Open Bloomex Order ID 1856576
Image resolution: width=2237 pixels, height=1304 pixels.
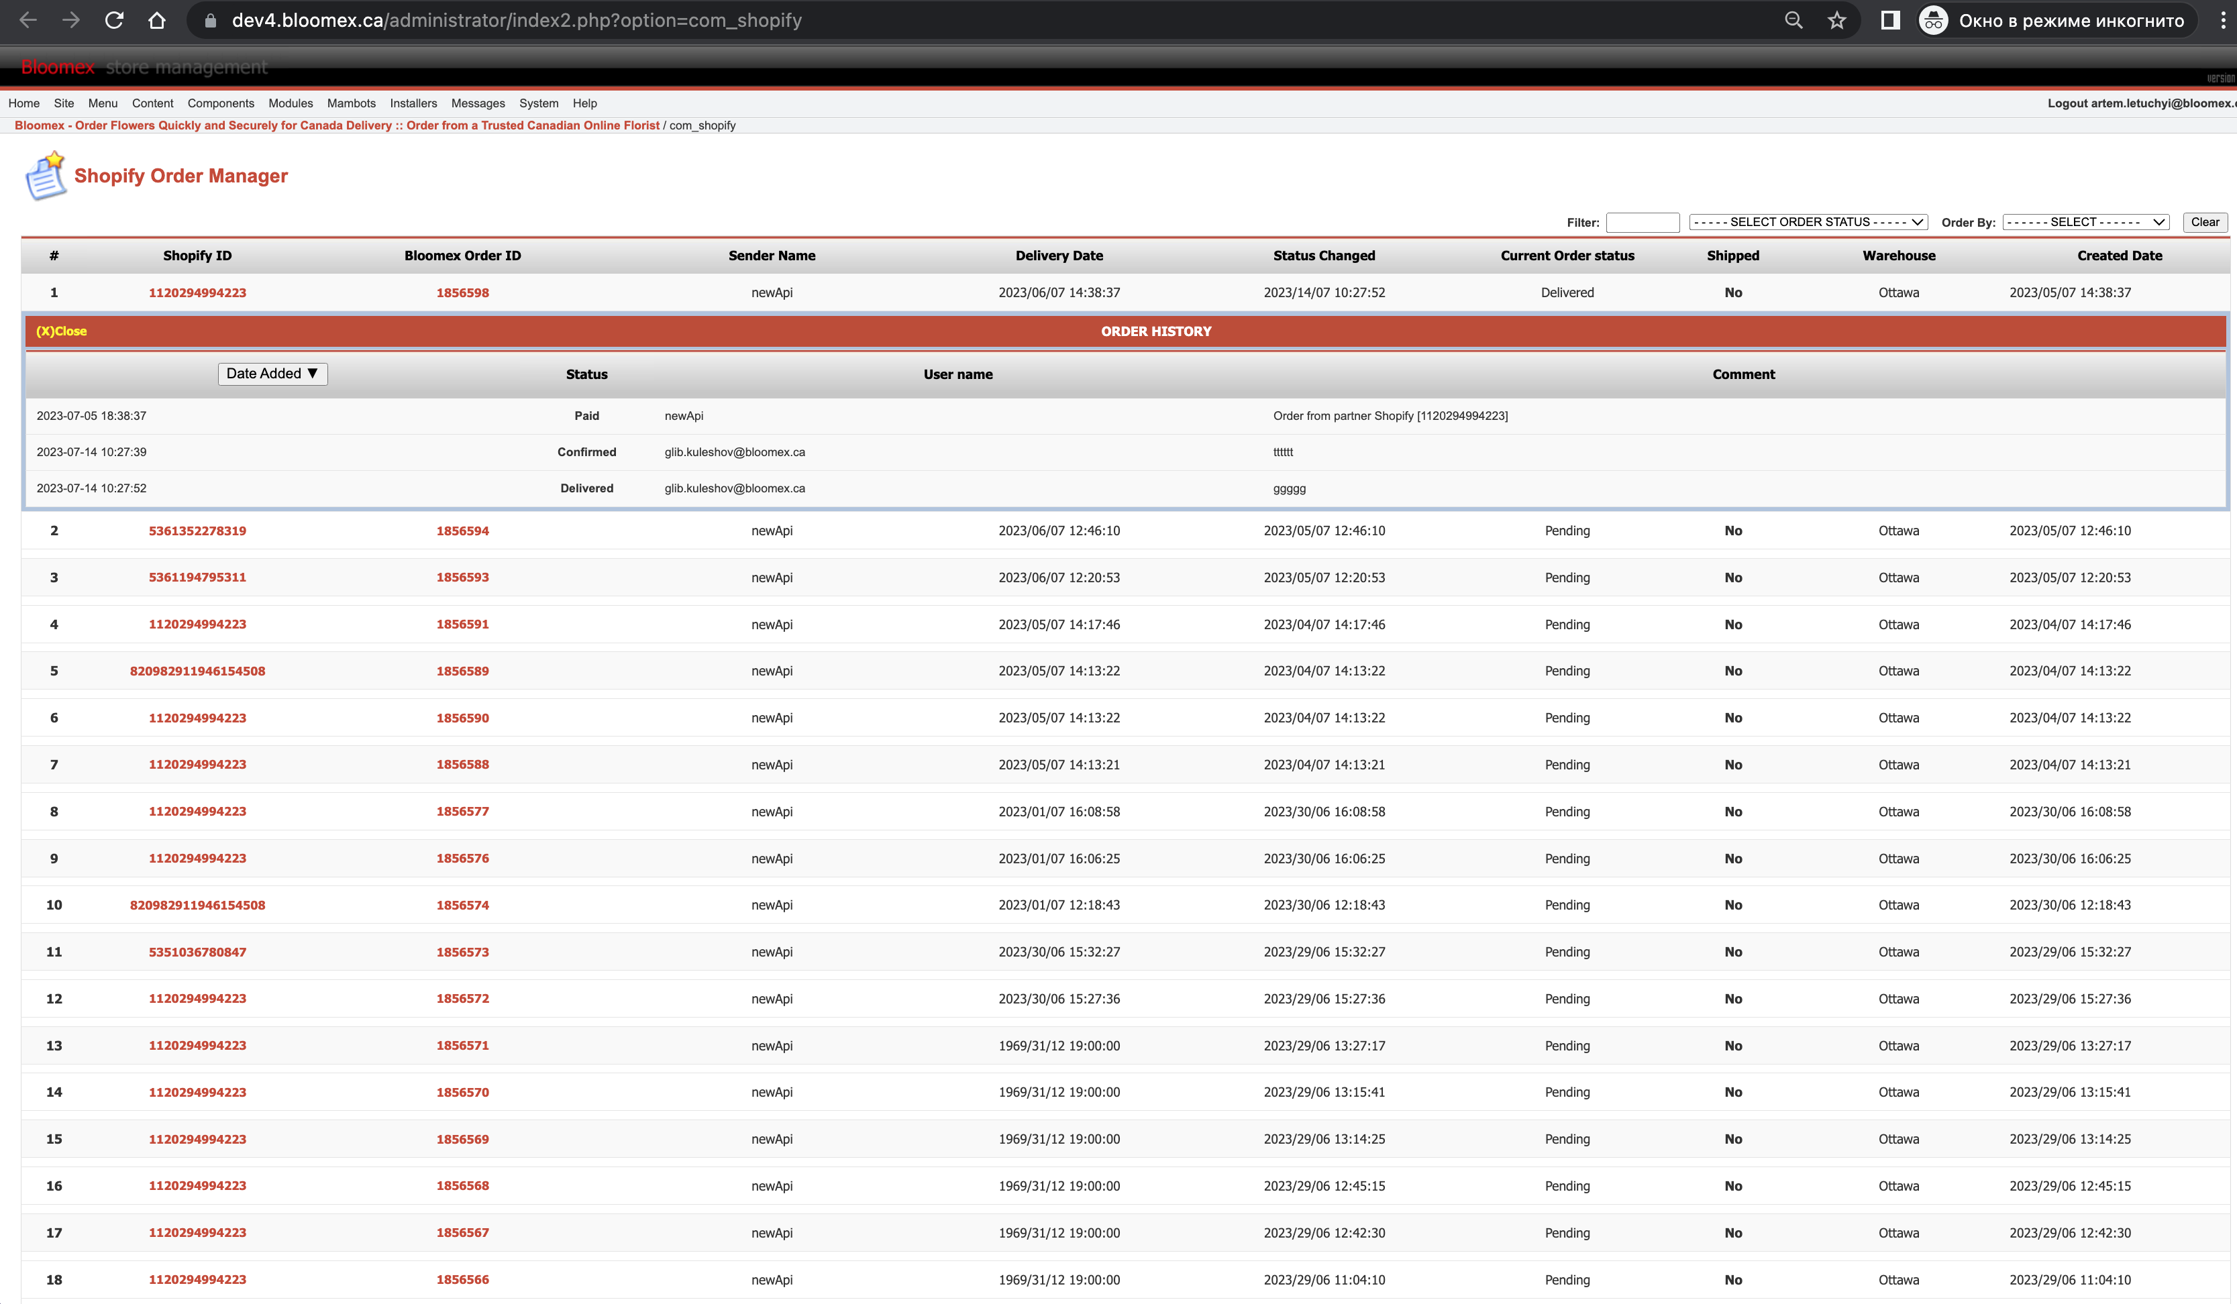pos(462,859)
